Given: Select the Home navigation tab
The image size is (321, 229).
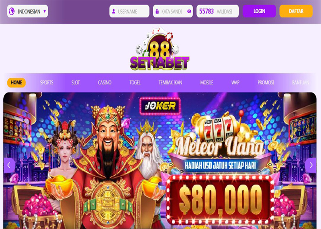Looking at the screenshot, I should [17, 82].
